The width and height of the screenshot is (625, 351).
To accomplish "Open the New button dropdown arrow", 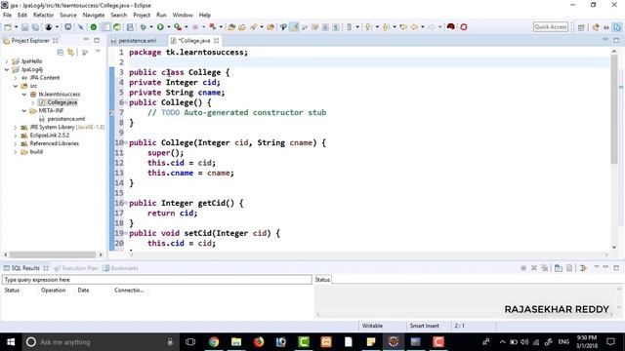I will (x=16, y=27).
